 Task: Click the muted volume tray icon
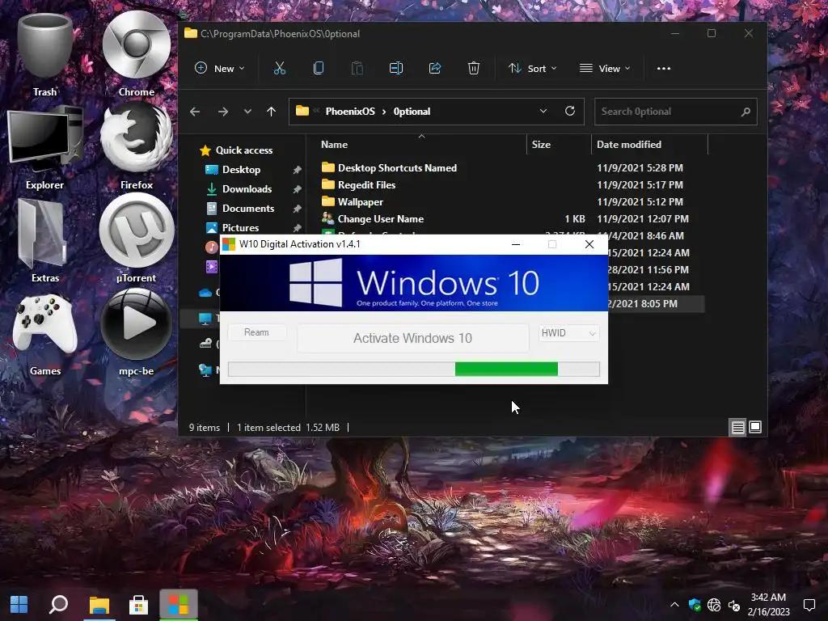click(734, 605)
